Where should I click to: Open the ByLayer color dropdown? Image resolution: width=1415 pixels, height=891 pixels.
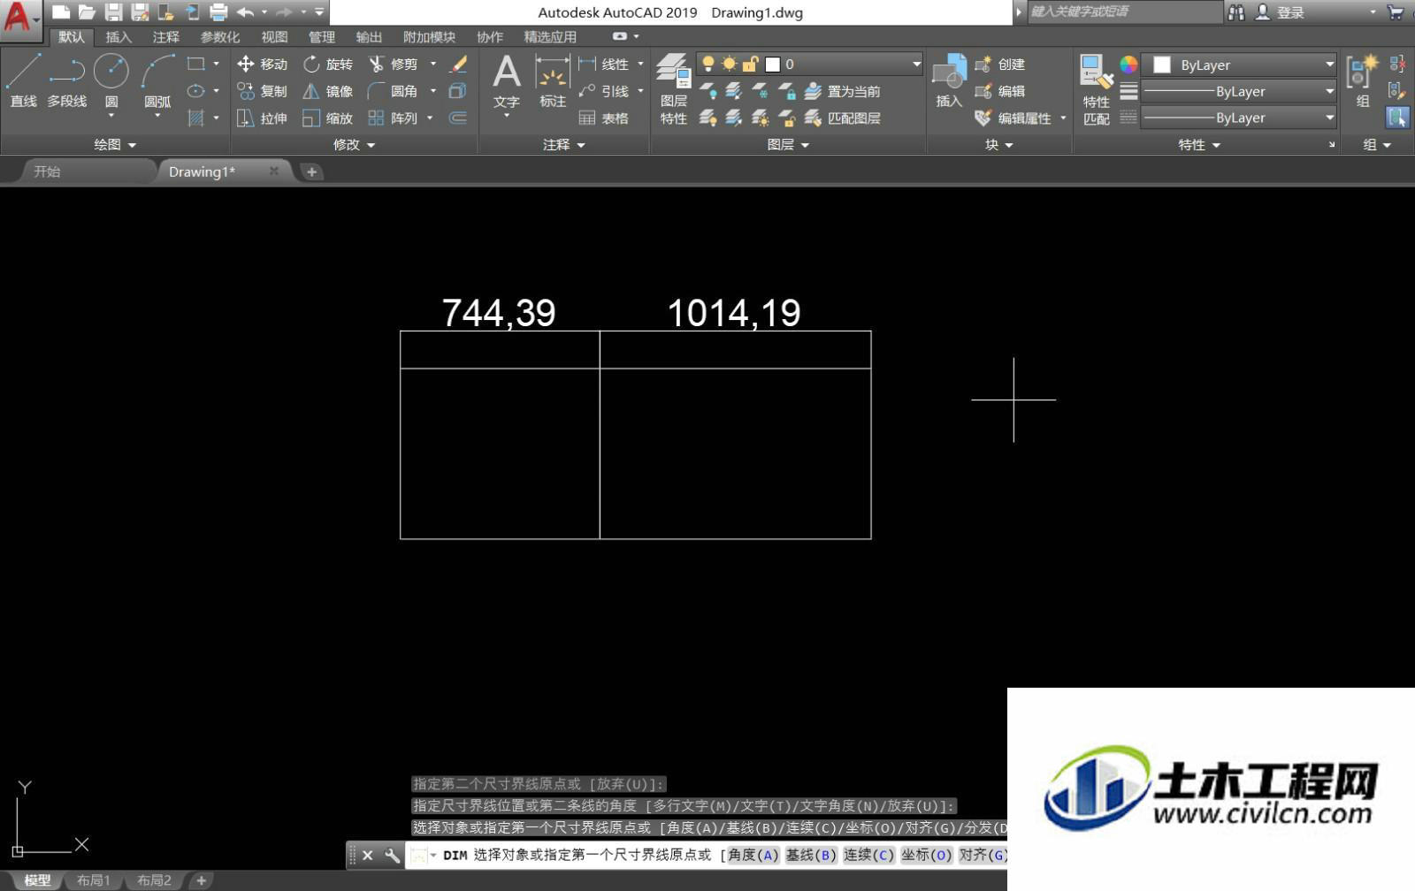click(x=1329, y=64)
